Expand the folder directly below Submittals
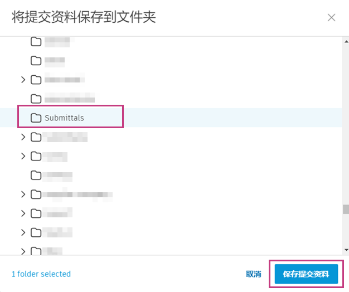 [x=23, y=137]
